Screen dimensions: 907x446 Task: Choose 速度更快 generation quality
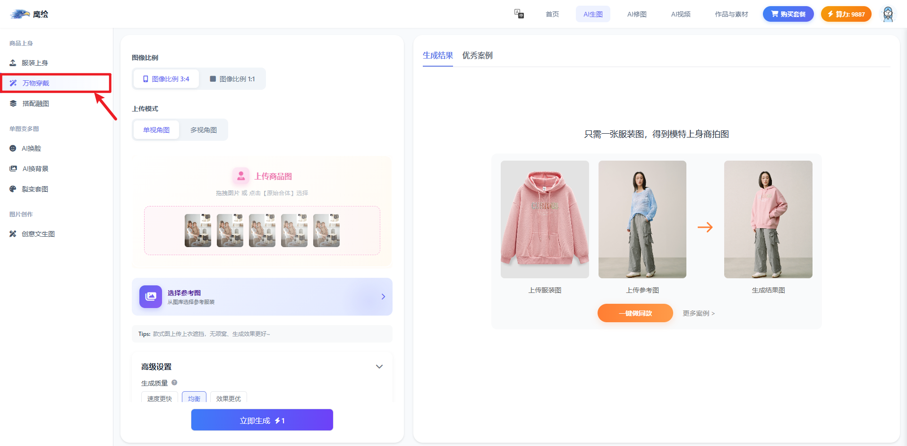point(160,398)
